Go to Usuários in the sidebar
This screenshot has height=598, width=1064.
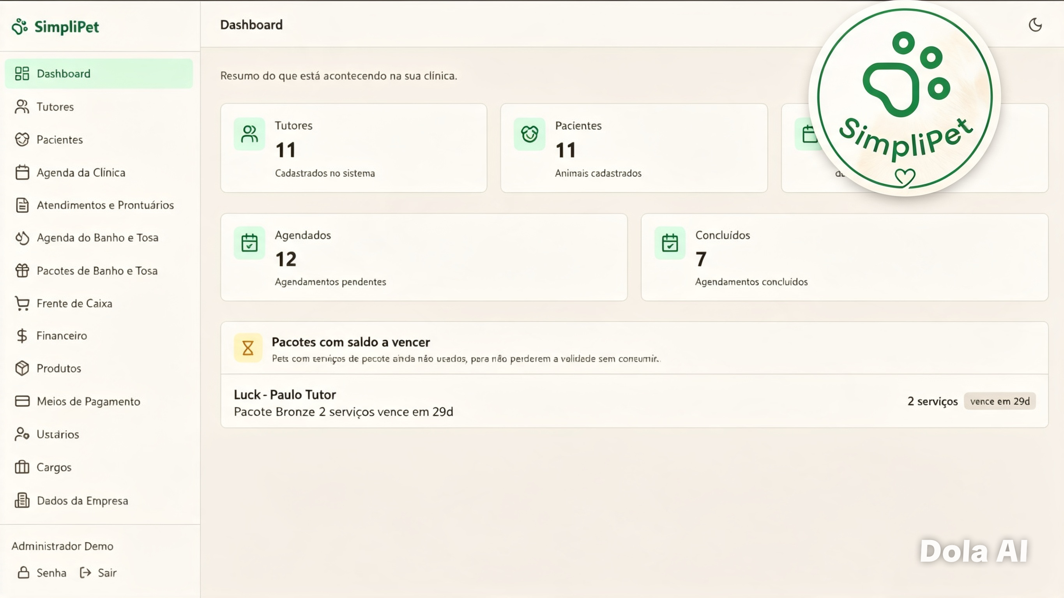[99, 434]
